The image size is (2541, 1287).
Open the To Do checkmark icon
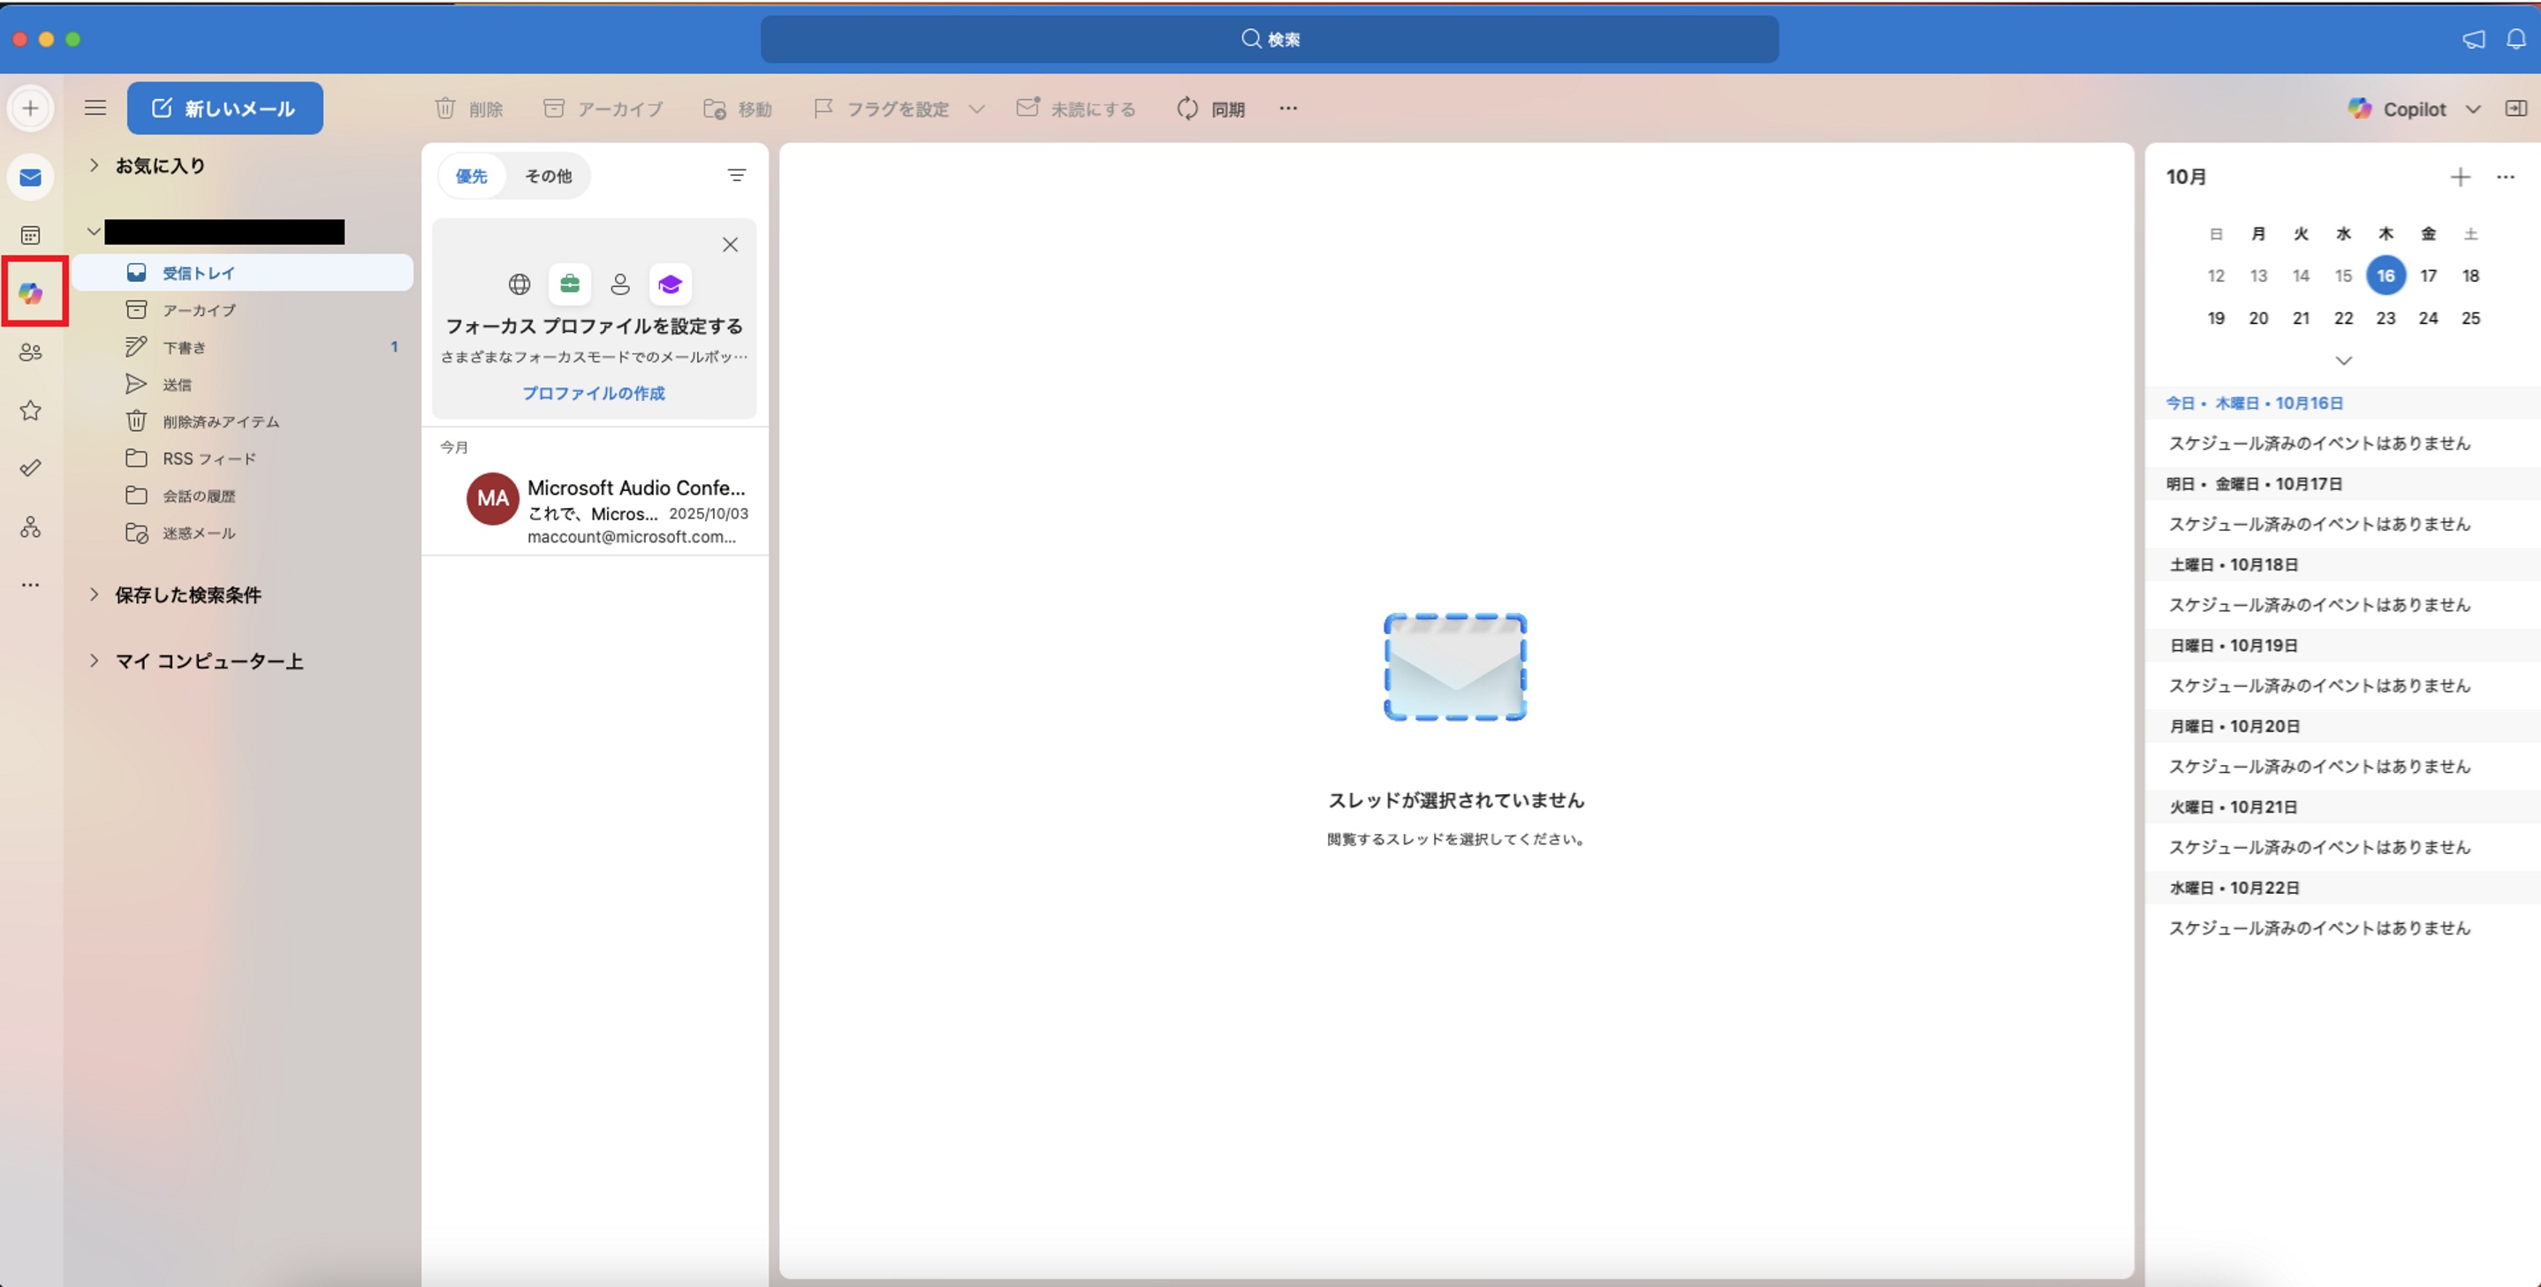pos(31,467)
